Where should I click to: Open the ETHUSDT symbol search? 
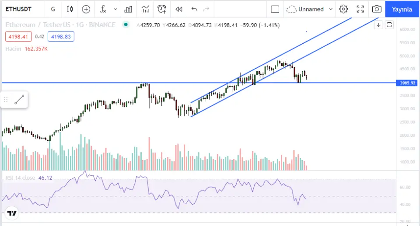point(17,9)
